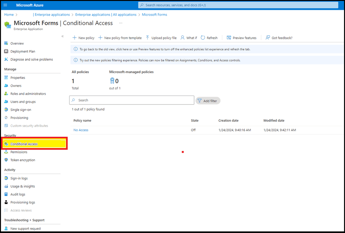Click the Usage & insights chart icon
345x233 pixels.
tap(6, 186)
